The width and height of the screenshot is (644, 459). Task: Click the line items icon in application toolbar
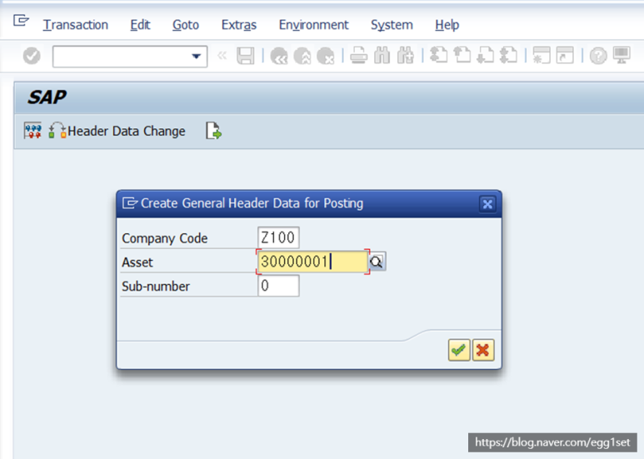coord(32,131)
